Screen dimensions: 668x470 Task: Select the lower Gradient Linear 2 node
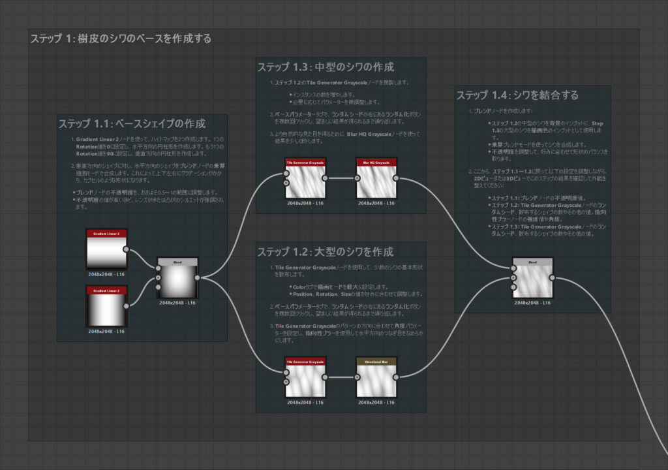[106, 307]
